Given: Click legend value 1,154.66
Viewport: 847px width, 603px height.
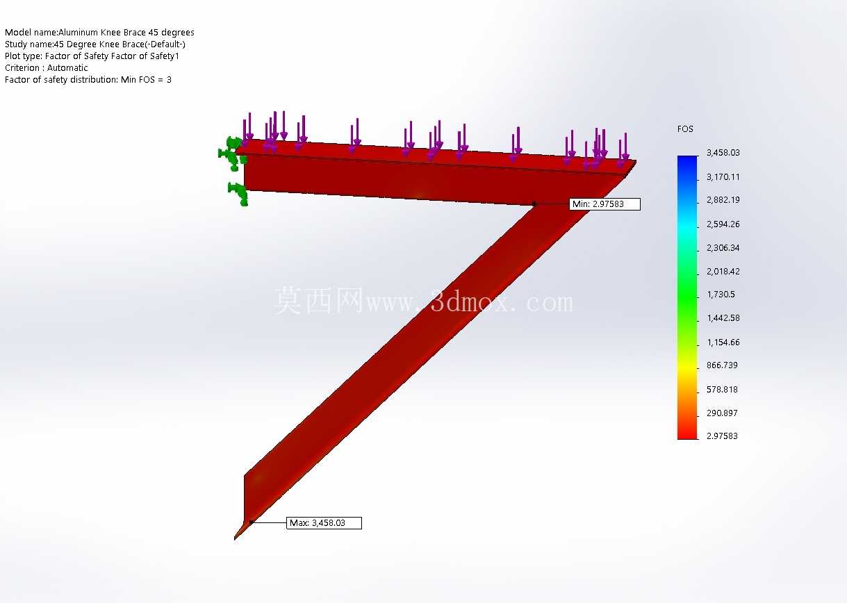Looking at the screenshot, I should [723, 342].
